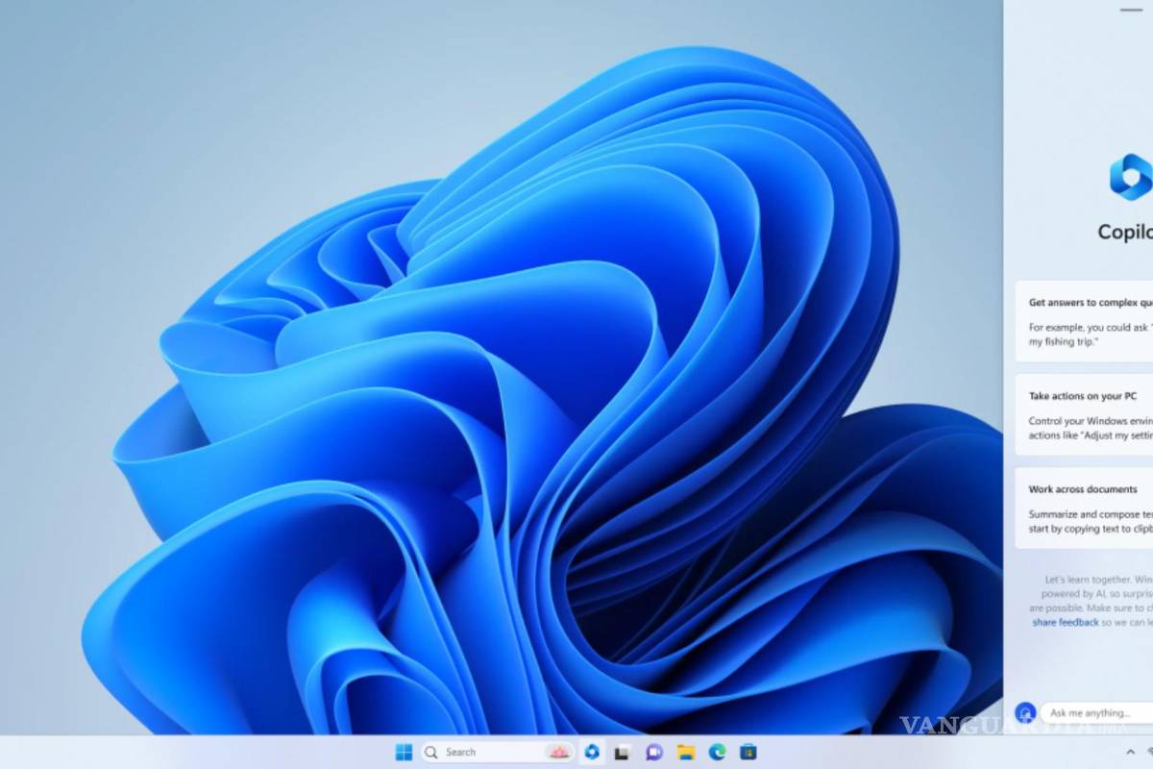Viewport: 1153px width, 769px height.
Task: Choose the "Work across documents" suggestion card
Action: [1086, 507]
